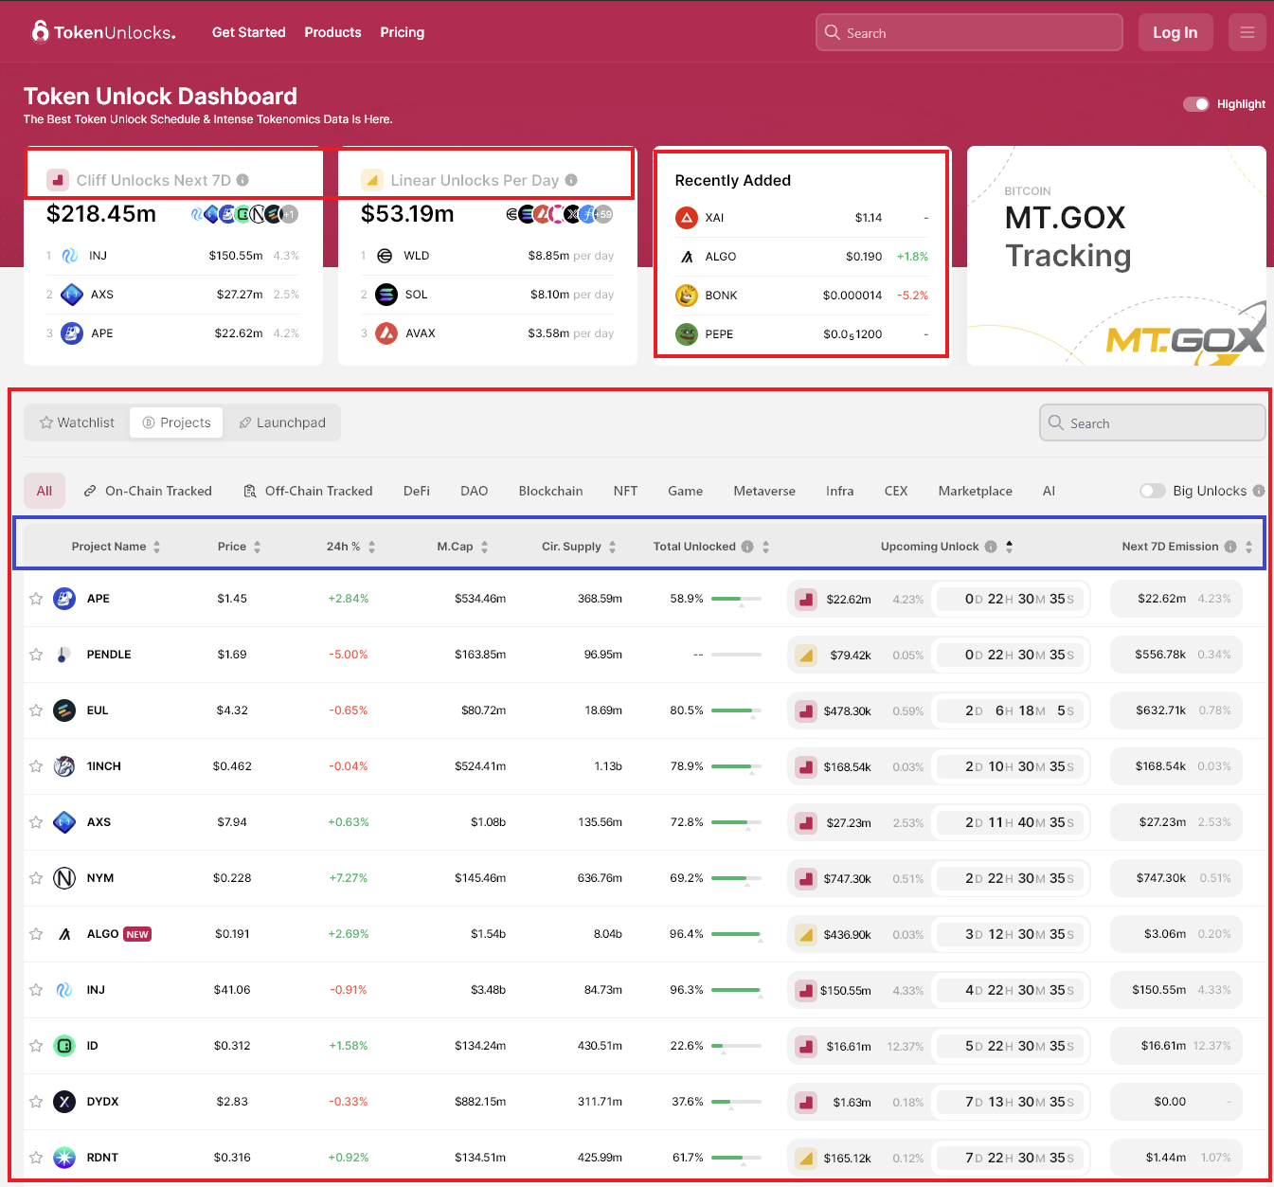The image size is (1274, 1187).
Task: Sort by M.Cap column arrows
Action: click(x=485, y=547)
